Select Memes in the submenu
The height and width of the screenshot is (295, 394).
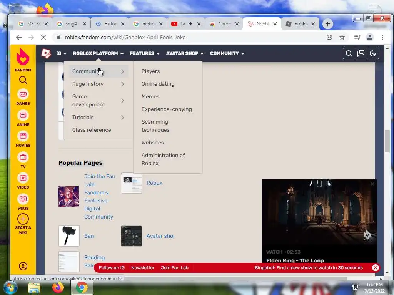(x=150, y=96)
